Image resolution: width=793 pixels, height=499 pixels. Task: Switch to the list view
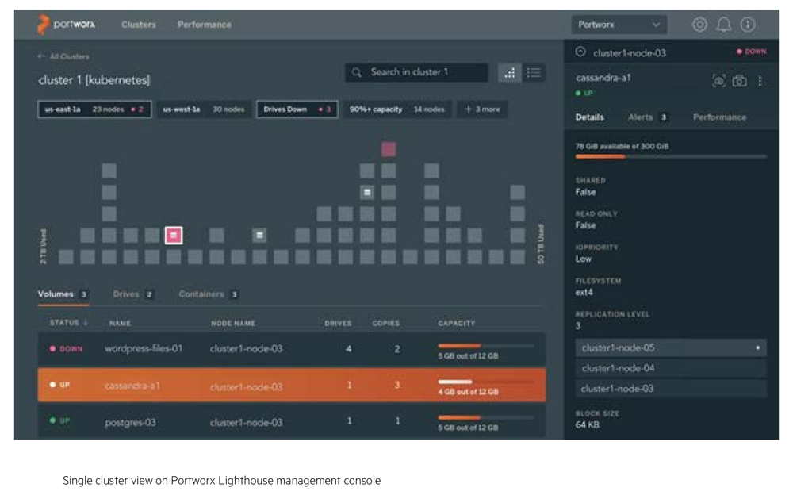(x=534, y=73)
